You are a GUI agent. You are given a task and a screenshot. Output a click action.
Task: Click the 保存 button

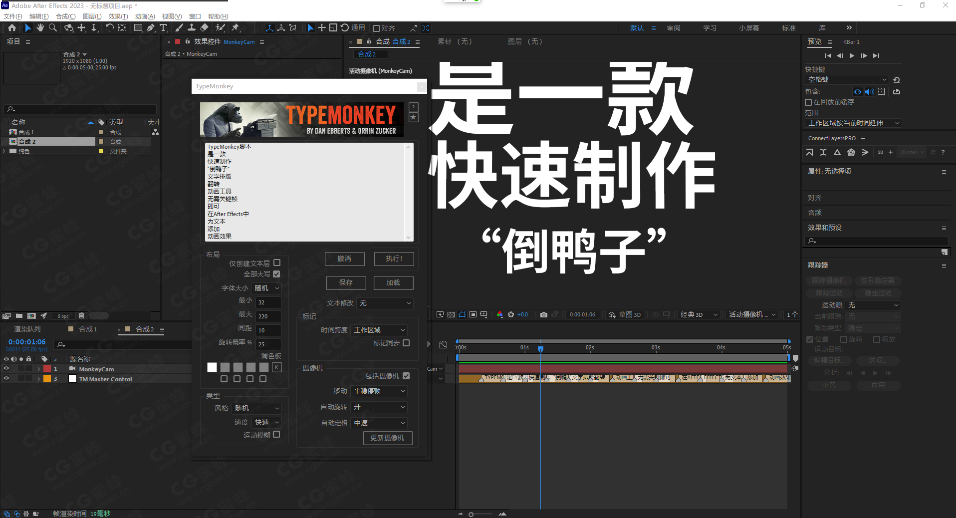click(346, 283)
